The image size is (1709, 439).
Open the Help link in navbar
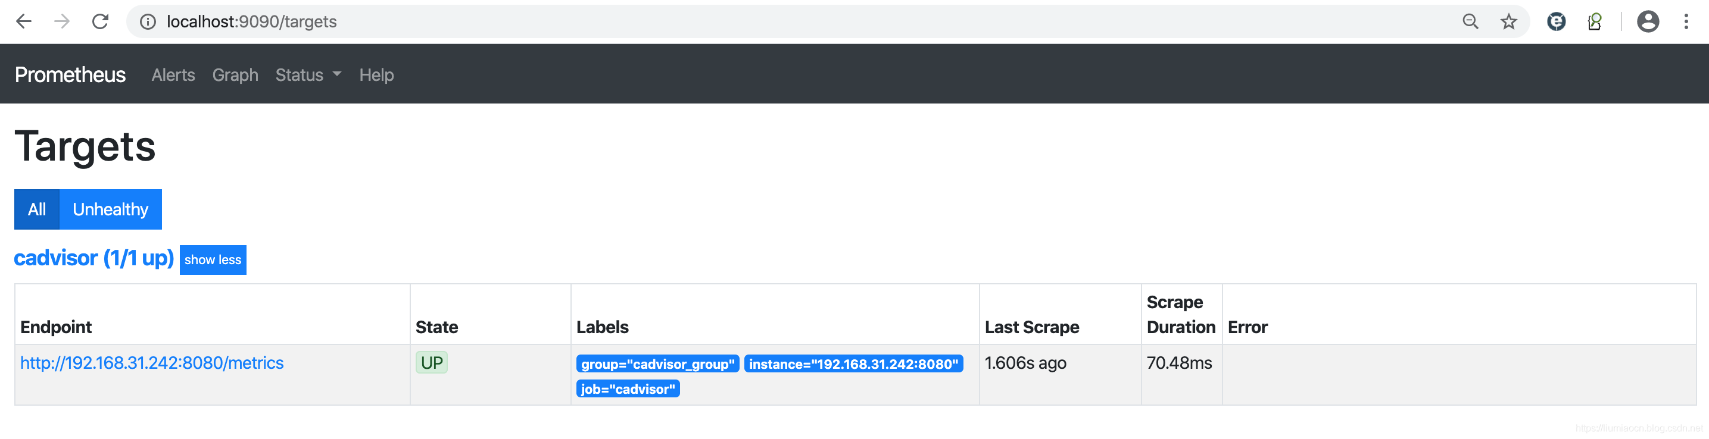point(376,75)
